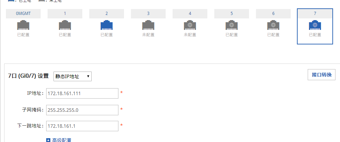The height and width of the screenshot is (142, 340).
Task: Select the 0MGMT port header label
Action: pos(23,14)
